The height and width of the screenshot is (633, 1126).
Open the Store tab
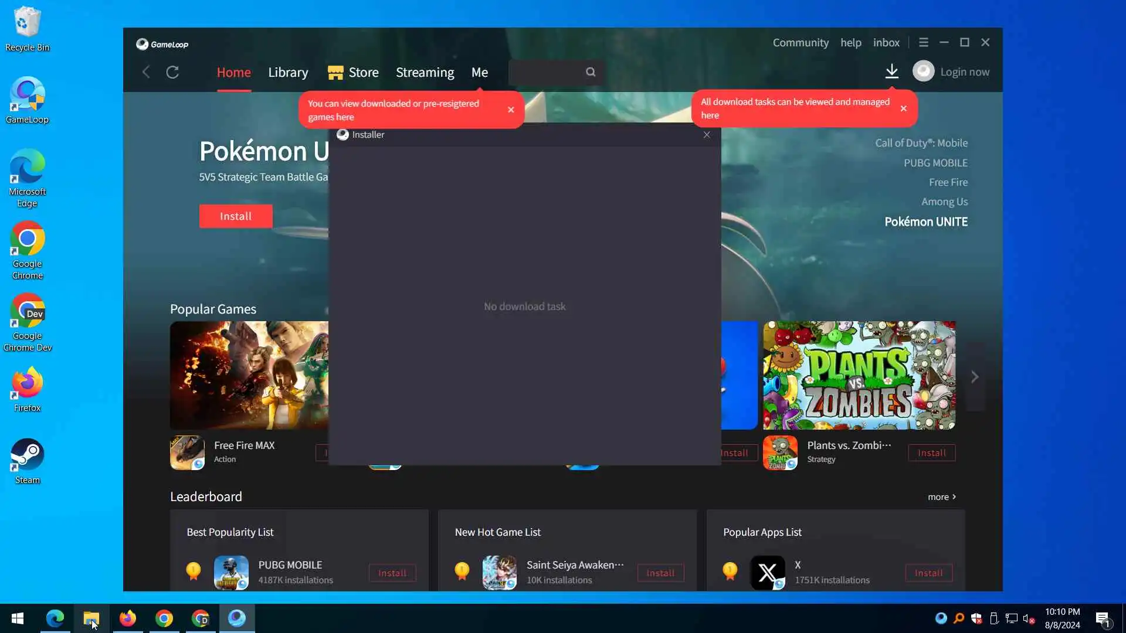pos(354,73)
